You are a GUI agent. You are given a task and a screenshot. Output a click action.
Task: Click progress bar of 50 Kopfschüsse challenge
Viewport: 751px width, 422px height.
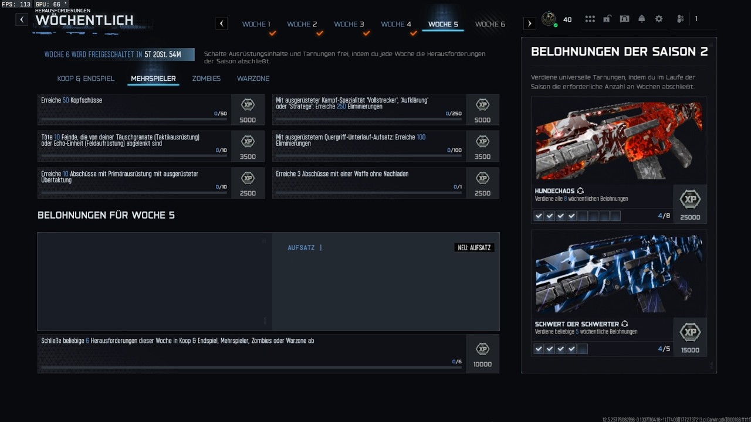134,120
